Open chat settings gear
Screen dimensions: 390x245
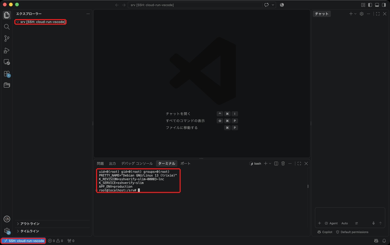pos(362,14)
